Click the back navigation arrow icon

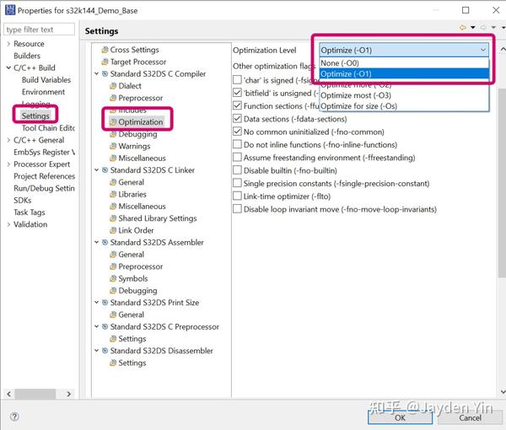click(463, 28)
